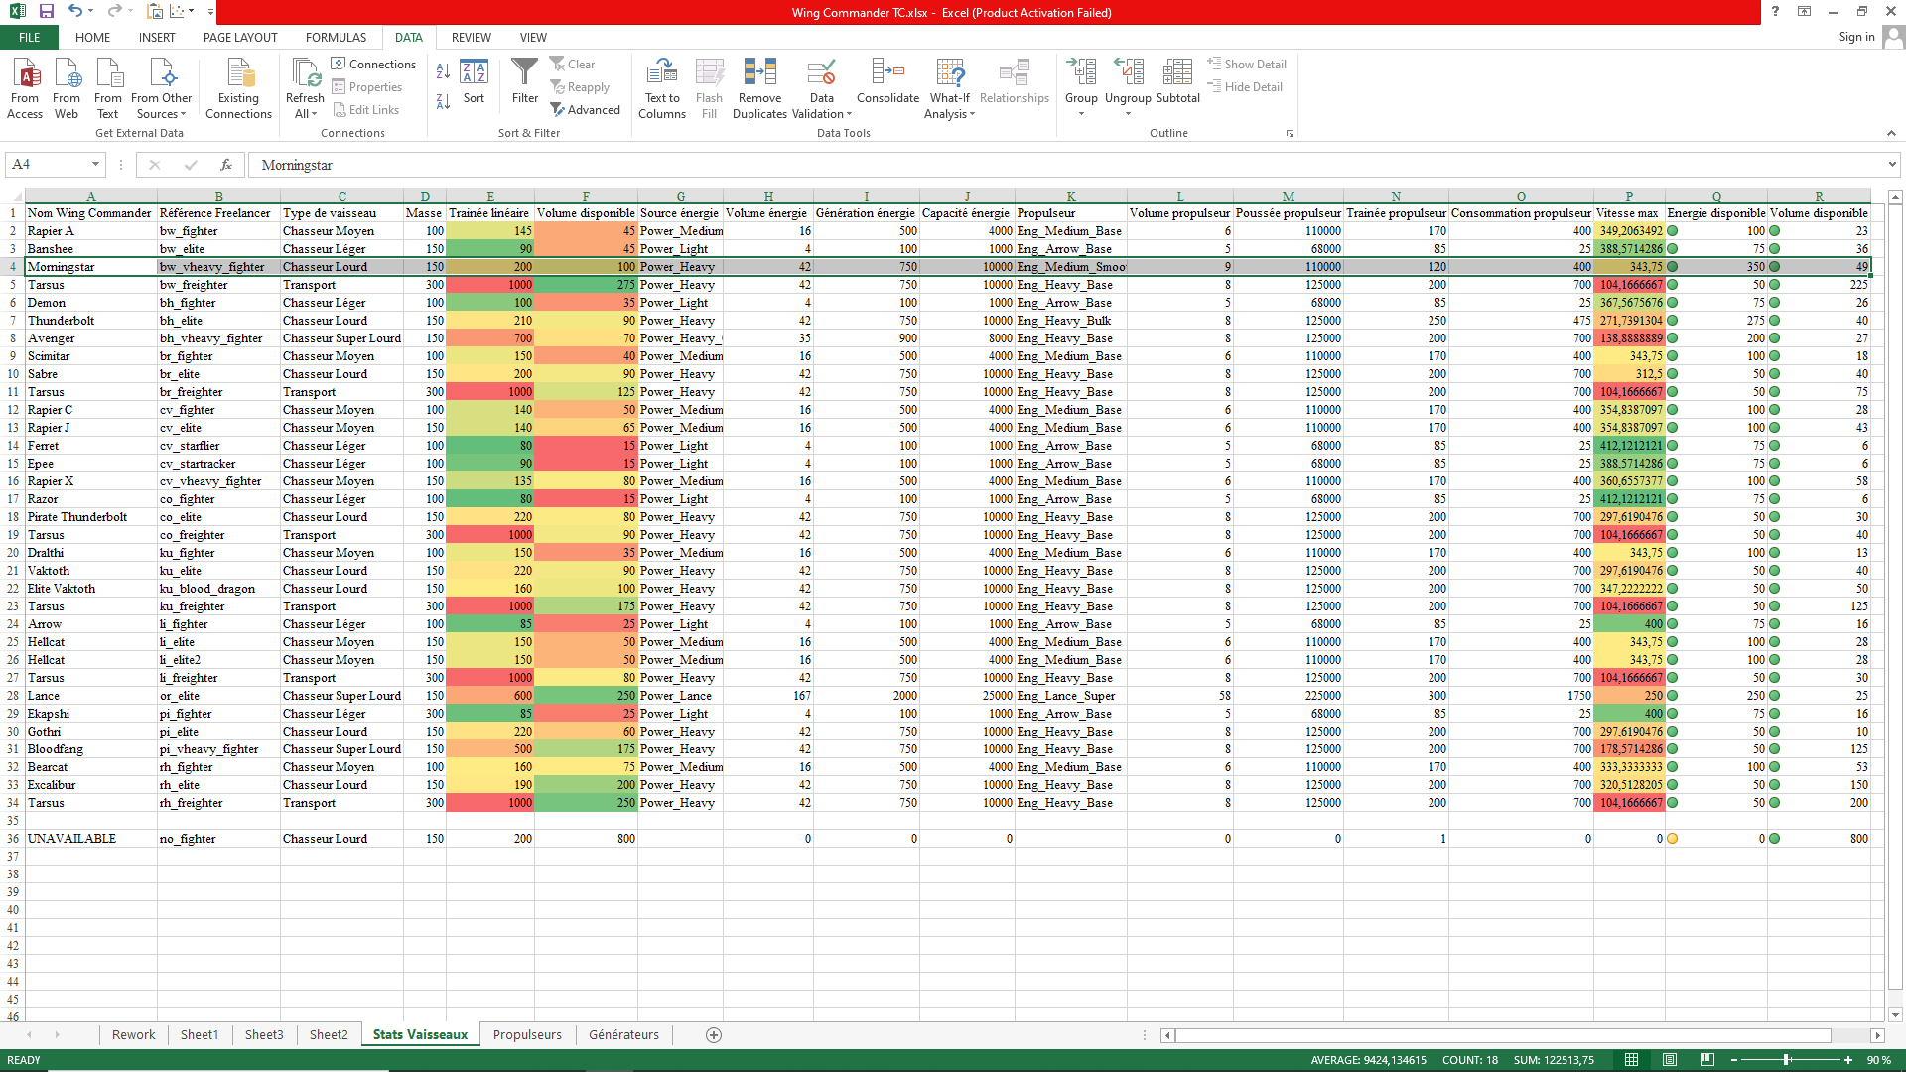Click Flash Fill icon

click(709, 72)
